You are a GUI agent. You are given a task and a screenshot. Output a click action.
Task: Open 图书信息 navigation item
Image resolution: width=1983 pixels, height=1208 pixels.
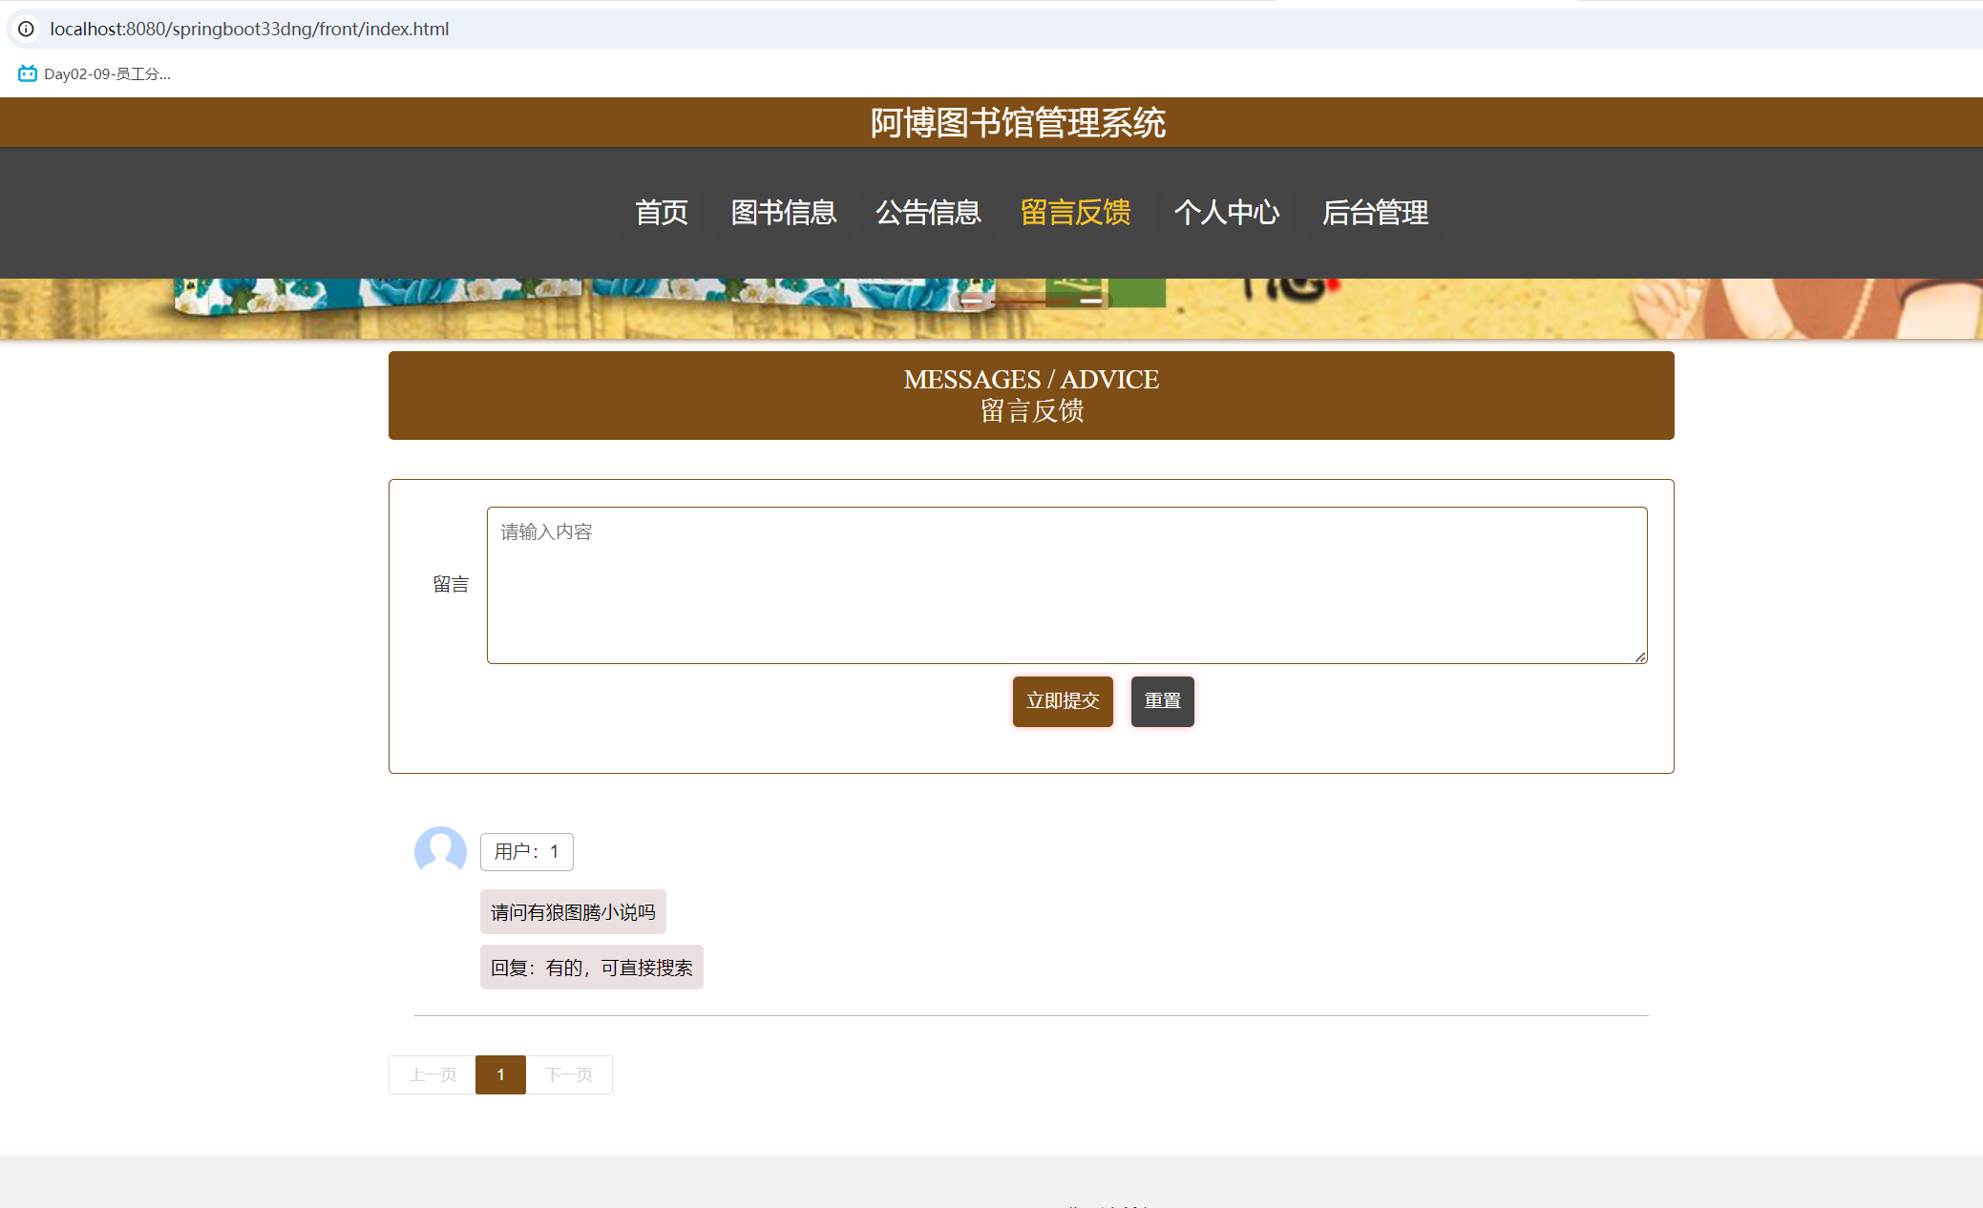(783, 212)
